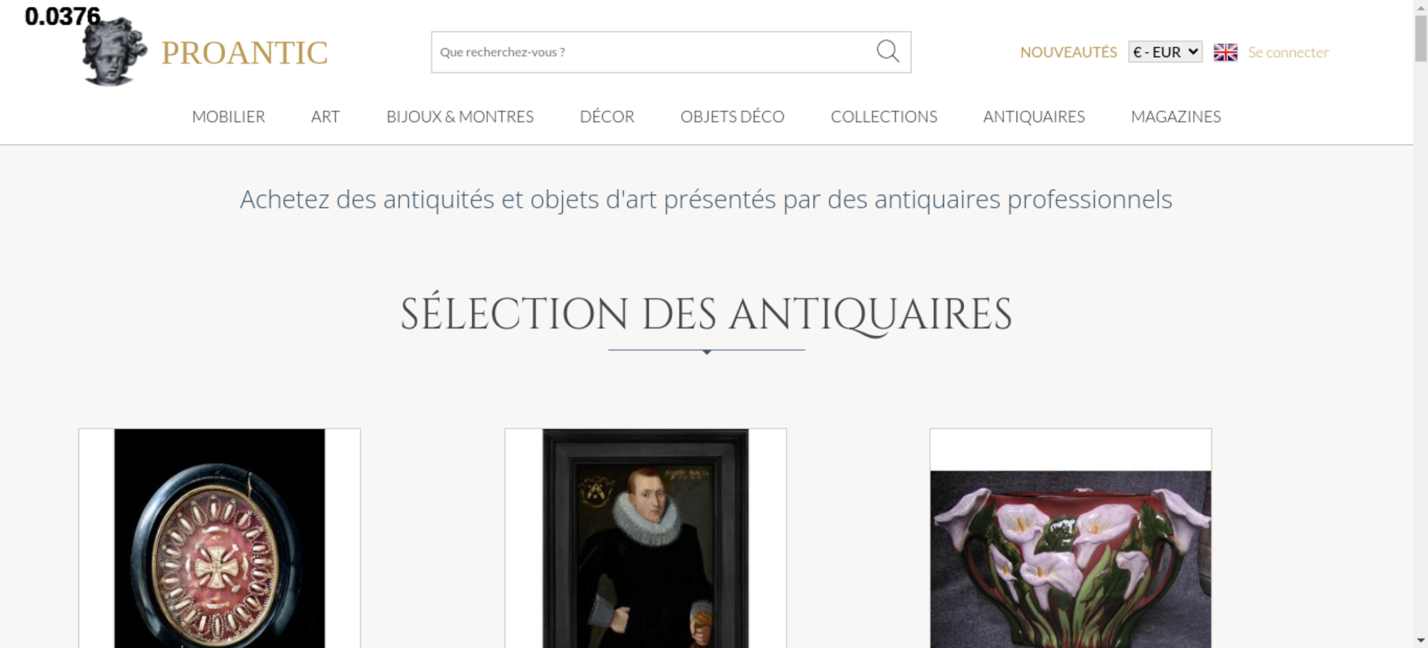Click the UK flag language icon
This screenshot has width=1428, height=648.
click(1225, 52)
